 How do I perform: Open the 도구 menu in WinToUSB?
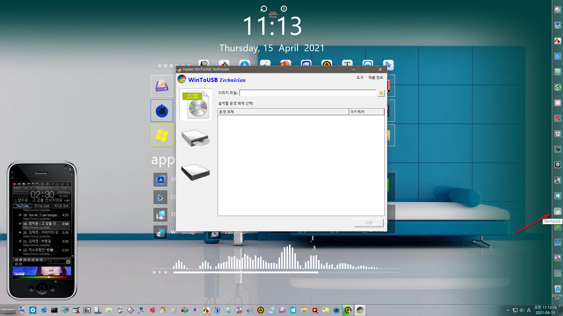click(x=360, y=78)
